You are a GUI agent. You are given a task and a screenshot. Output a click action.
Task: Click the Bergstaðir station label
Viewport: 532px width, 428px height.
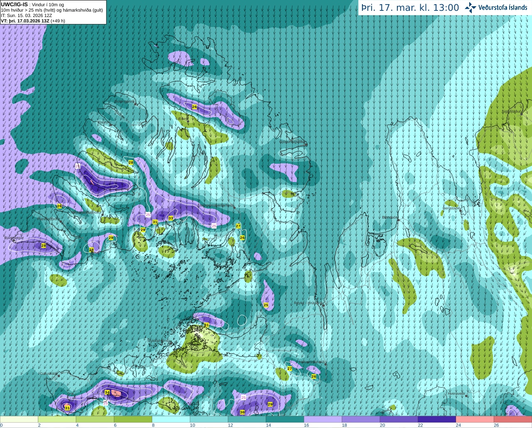[x=451, y=208]
